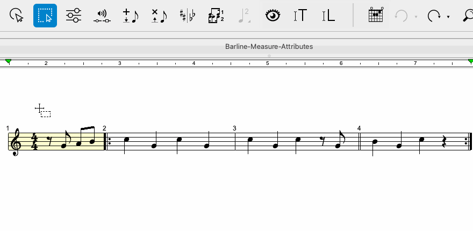Toggle the eye visibility tool
Image resolution: width=473 pixels, height=231 pixels.
273,16
